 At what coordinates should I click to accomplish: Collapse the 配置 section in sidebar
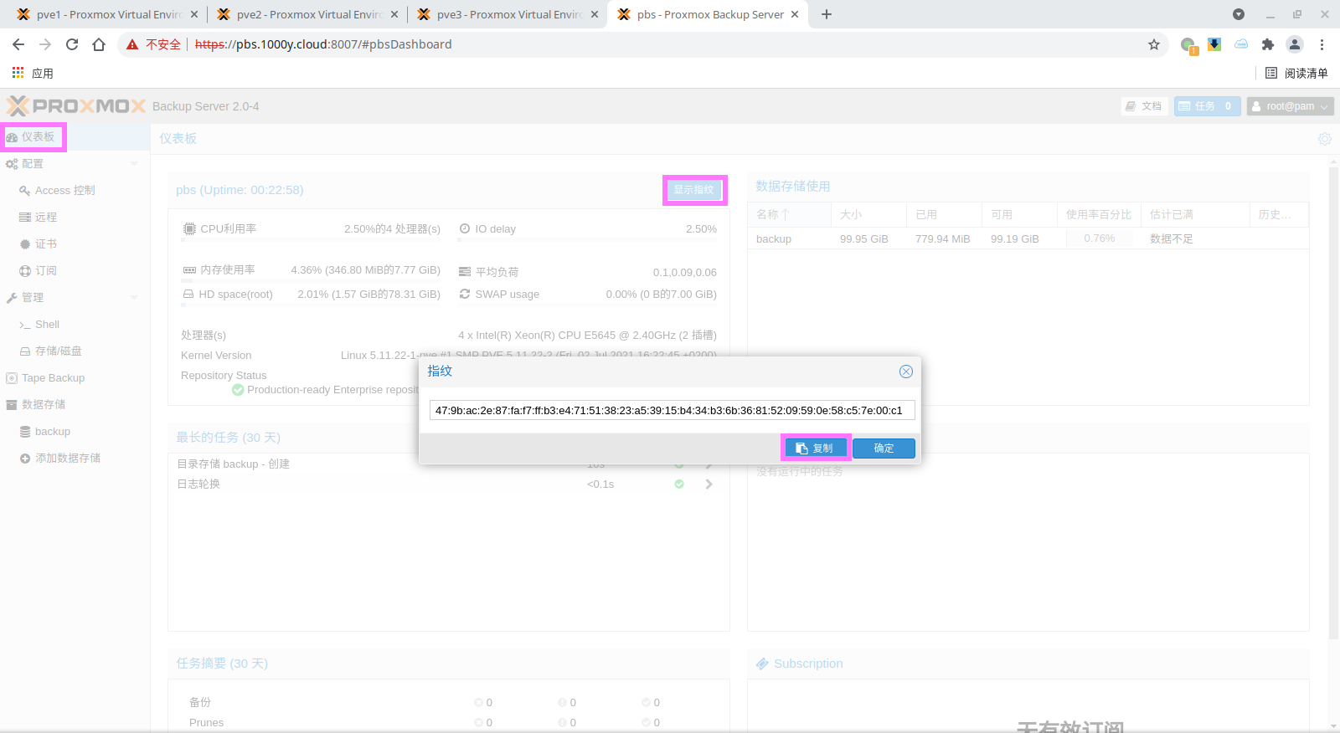(134, 164)
